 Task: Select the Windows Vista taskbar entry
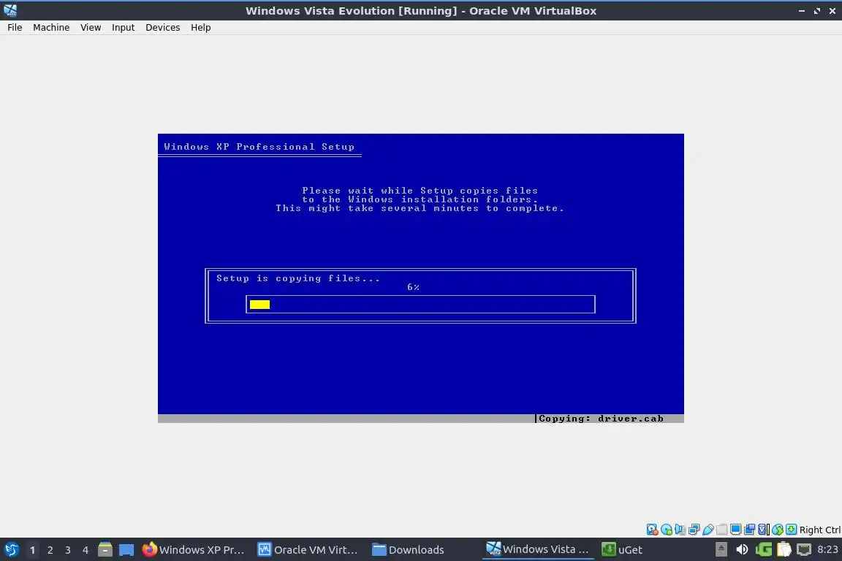538,549
